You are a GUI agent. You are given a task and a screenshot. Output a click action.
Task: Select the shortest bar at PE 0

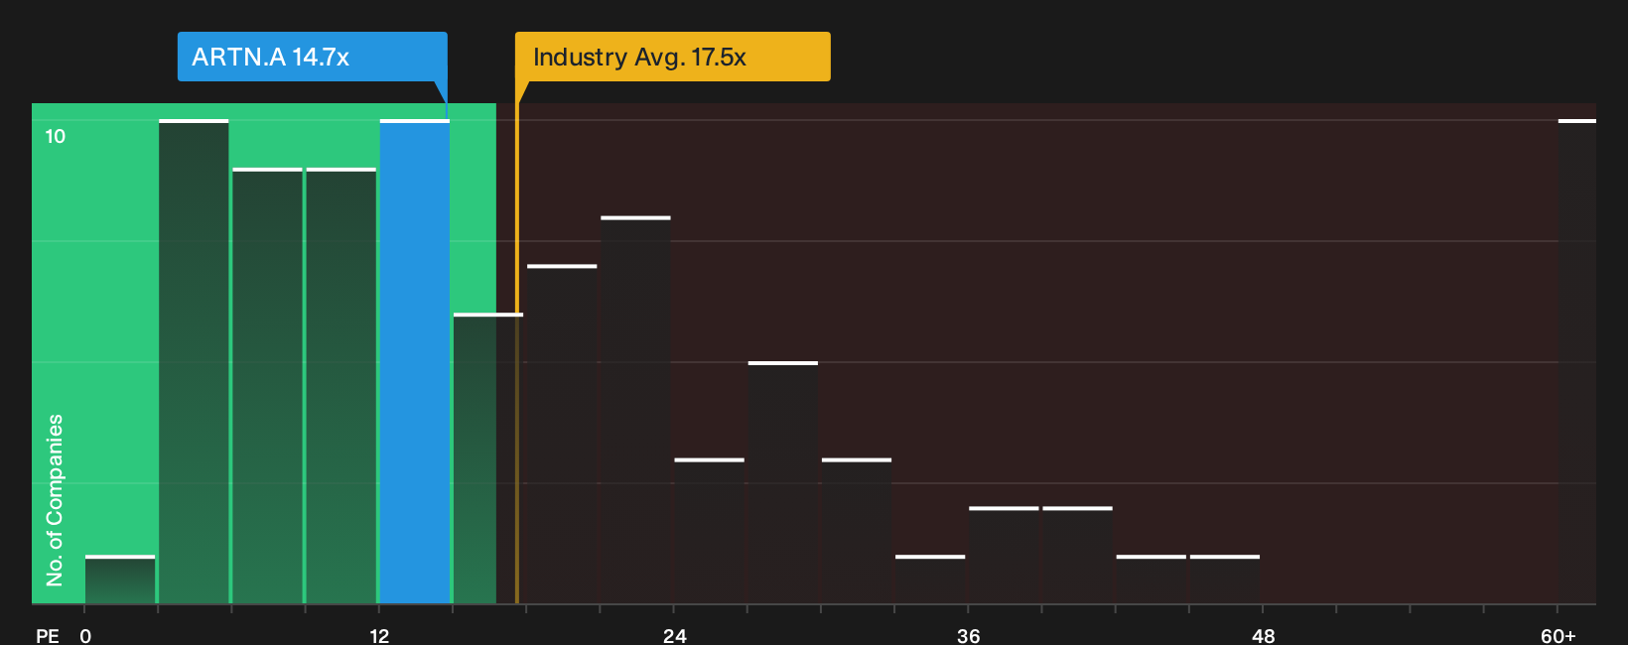coord(120,580)
